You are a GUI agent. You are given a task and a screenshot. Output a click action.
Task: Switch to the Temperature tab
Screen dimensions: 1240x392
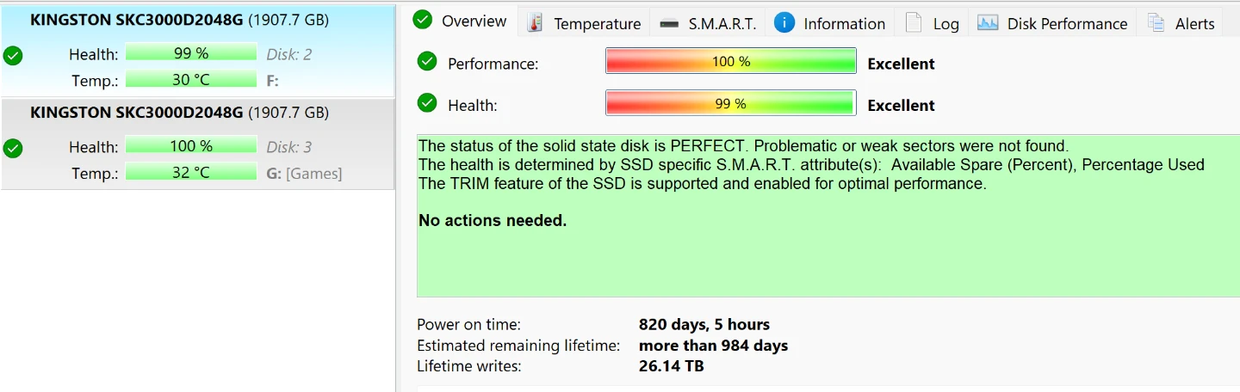(x=585, y=23)
